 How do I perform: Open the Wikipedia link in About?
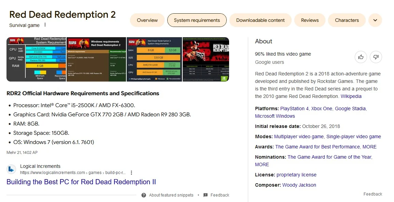351,96
